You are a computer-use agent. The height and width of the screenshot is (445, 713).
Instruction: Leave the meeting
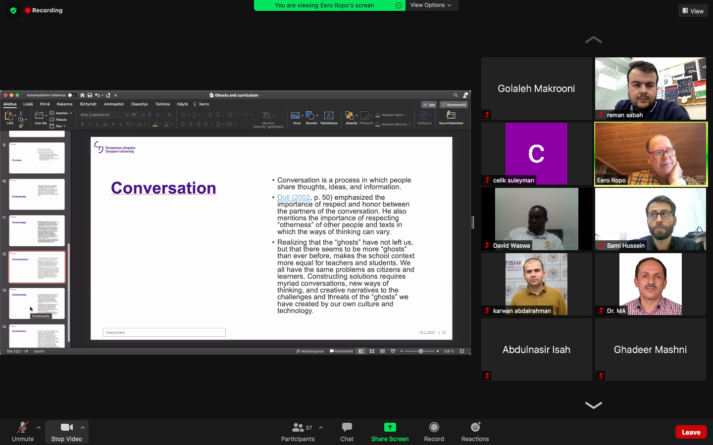click(691, 432)
